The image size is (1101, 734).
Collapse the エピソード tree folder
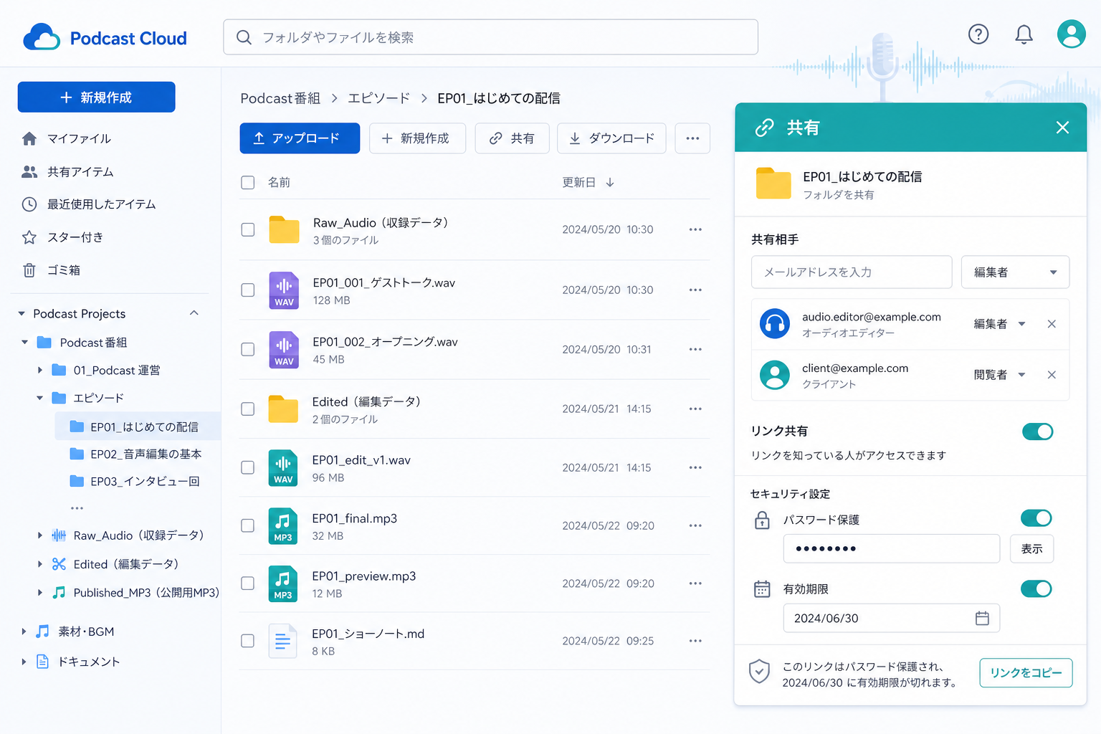point(40,398)
